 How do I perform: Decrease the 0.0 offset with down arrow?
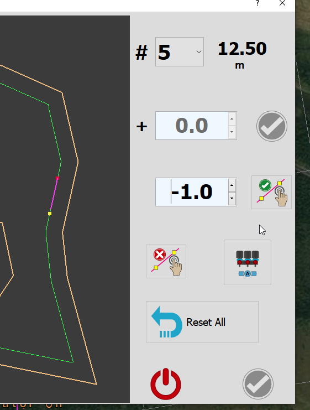pyautogui.click(x=232, y=132)
